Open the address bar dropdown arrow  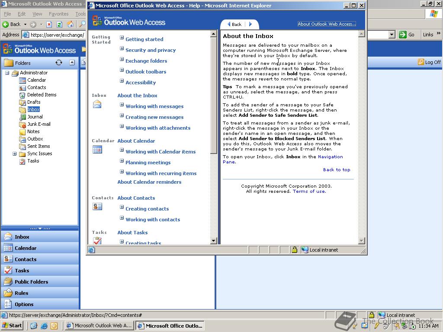point(392,35)
